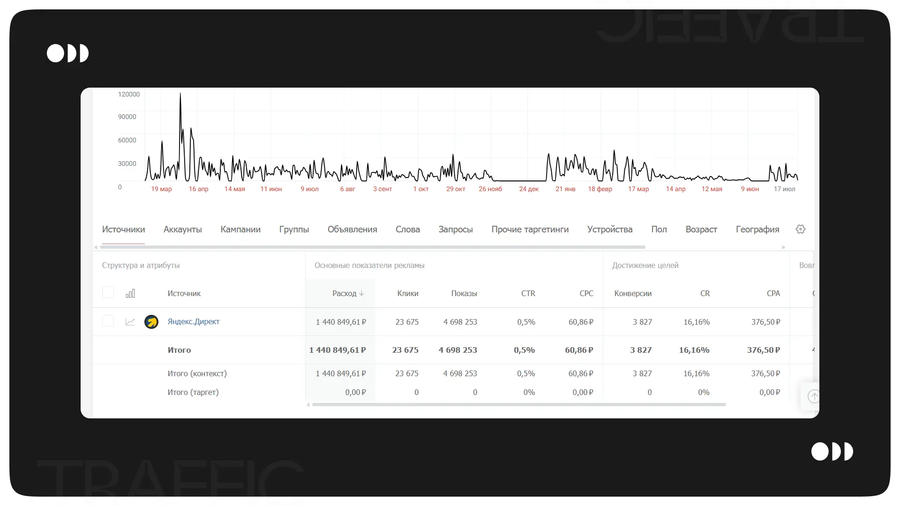Toggle the select-all header checkbox

click(x=108, y=292)
